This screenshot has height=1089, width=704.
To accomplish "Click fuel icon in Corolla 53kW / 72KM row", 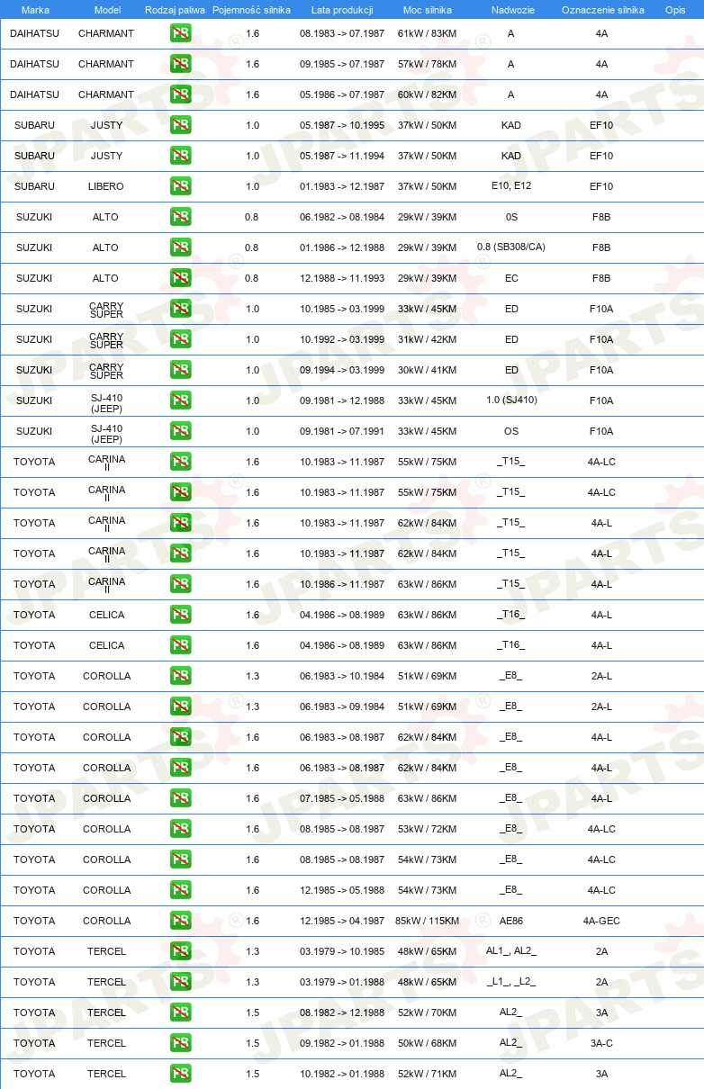I will (x=180, y=829).
